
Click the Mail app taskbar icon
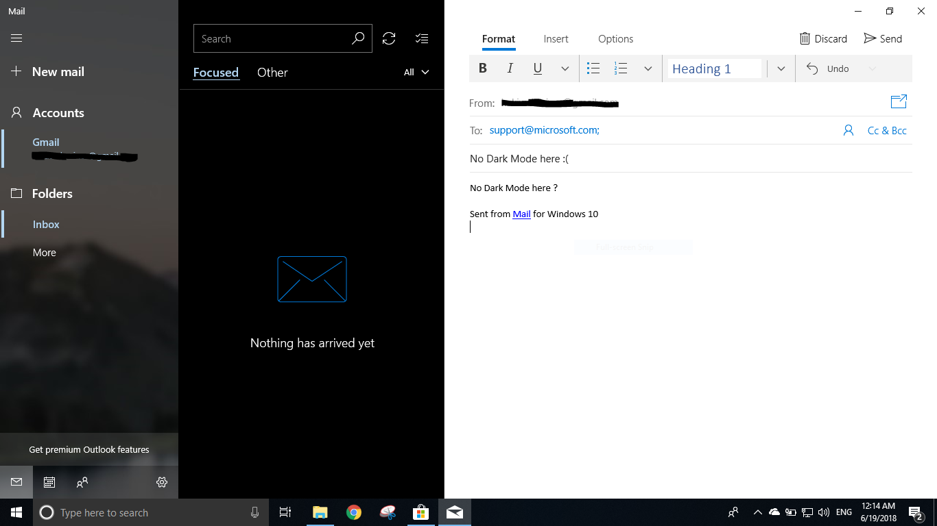tap(454, 512)
